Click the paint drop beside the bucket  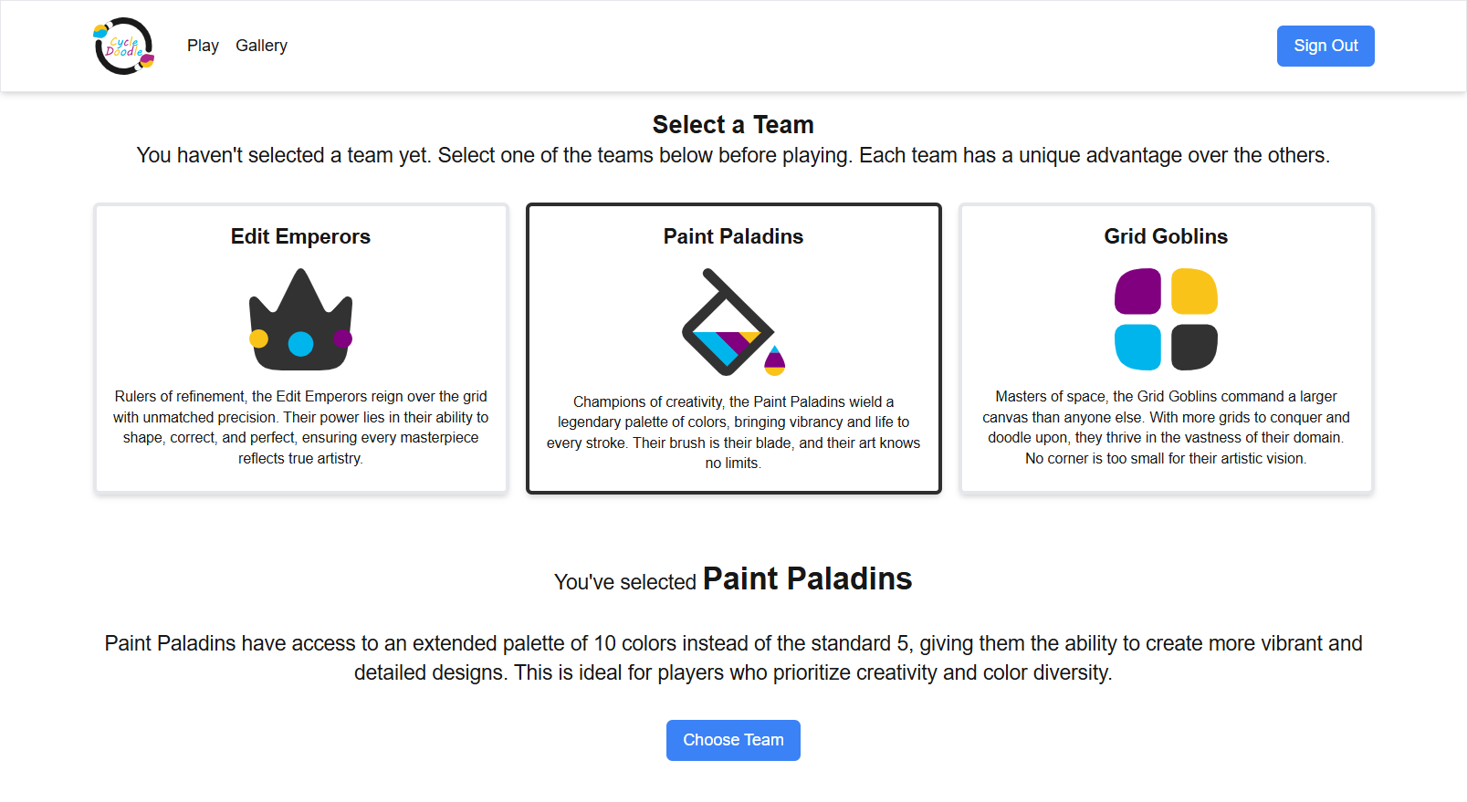pyautogui.click(x=774, y=361)
